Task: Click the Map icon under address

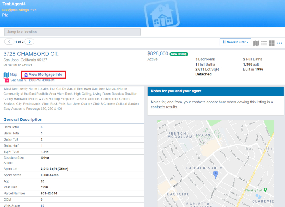Action: [x=6, y=74]
